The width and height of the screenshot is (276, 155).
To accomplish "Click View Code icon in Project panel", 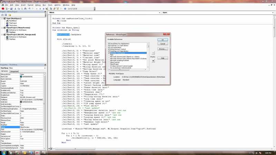I will click(2, 15).
